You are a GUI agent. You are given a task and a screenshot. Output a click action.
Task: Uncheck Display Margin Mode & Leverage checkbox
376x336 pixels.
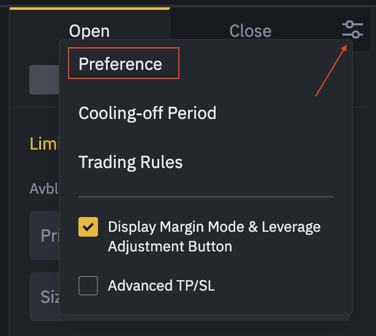tap(88, 227)
